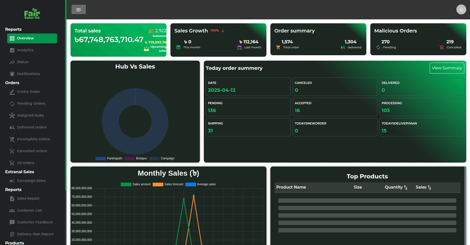Click the This month calendar icon
This screenshot has width=470, height=245.
pos(178,47)
